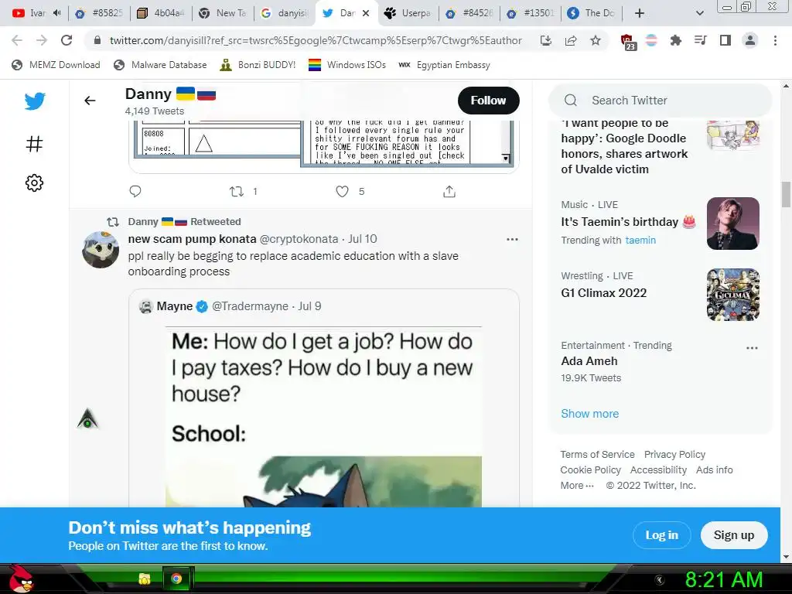Switch to the Google danyisi tab

285,13
